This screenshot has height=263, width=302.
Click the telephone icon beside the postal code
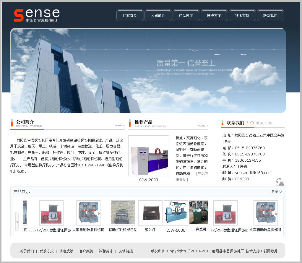tap(280, 182)
